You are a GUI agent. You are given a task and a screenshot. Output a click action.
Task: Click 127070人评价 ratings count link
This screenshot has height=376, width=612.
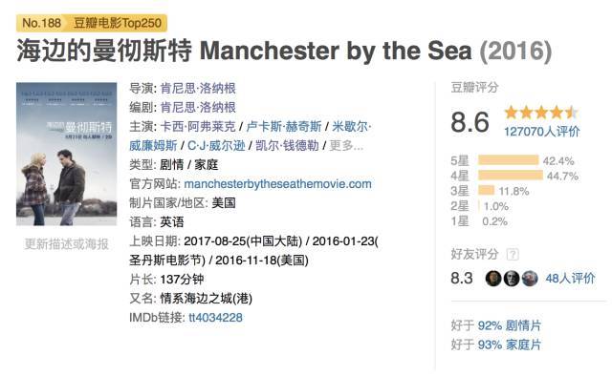[542, 132]
